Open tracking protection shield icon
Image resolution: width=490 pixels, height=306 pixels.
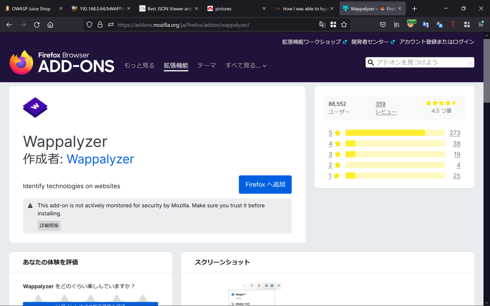[x=89, y=24]
